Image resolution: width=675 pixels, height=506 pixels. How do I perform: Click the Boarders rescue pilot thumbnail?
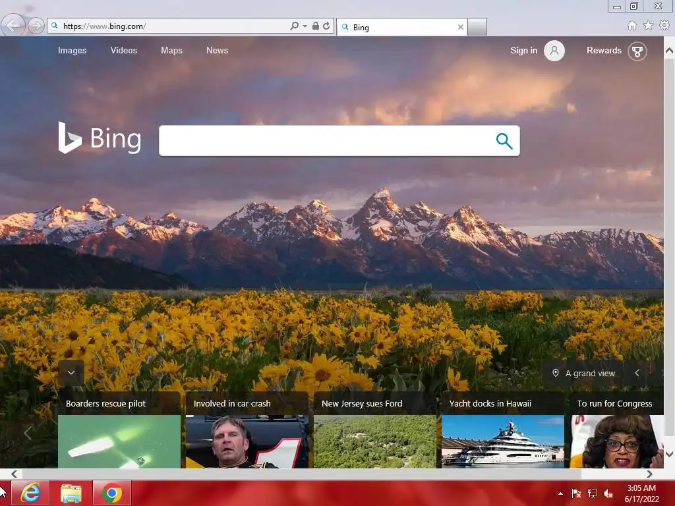[x=119, y=441]
